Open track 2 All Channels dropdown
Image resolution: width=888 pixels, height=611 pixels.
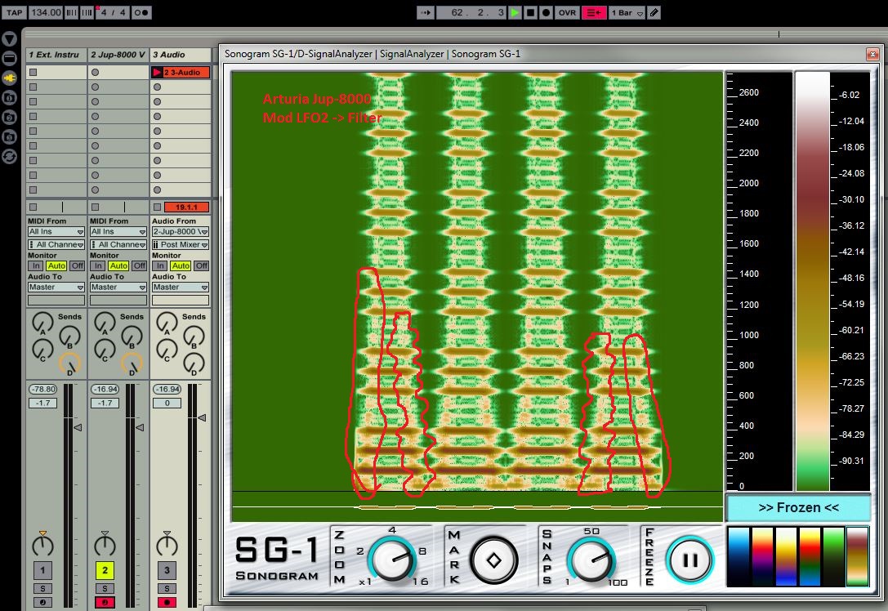(118, 244)
